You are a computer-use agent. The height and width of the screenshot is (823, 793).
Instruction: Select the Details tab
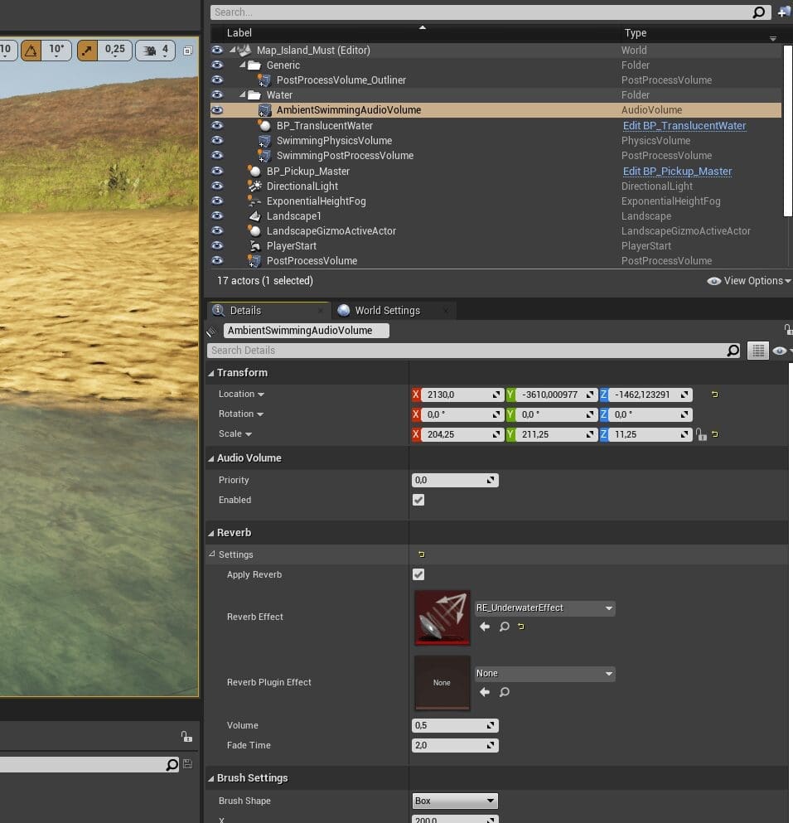[245, 311]
